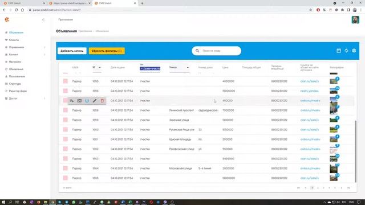Click the pencil edit icon in the hovered row toolbar

tap(95, 101)
